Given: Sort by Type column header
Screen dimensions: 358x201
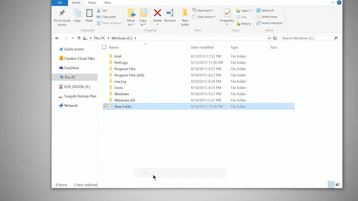Looking at the screenshot, I should tap(234, 47).
